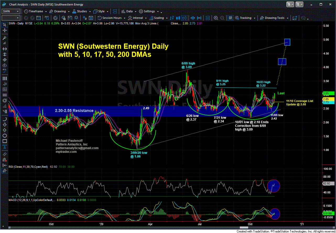Viewport: 336px width, 233px height.
Task: Switch to OHLC bar chart style
Action: [x=172, y=18]
